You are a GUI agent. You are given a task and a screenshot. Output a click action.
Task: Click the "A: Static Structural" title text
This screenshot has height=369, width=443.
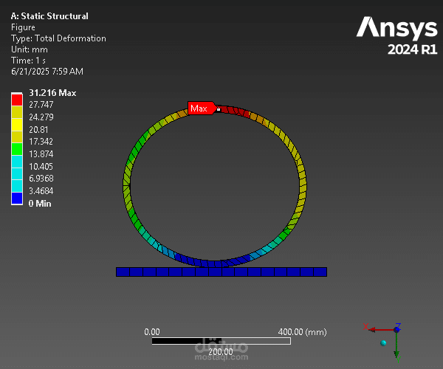[x=49, y=16]
